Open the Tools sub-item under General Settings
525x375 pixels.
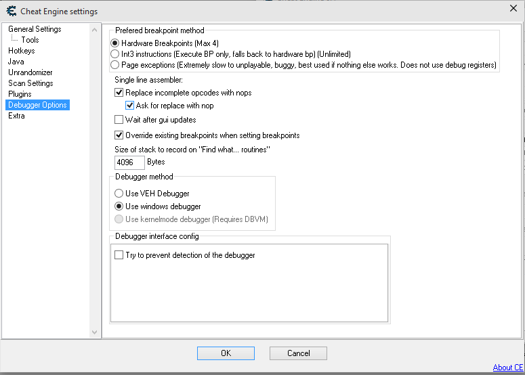(30, 40)
